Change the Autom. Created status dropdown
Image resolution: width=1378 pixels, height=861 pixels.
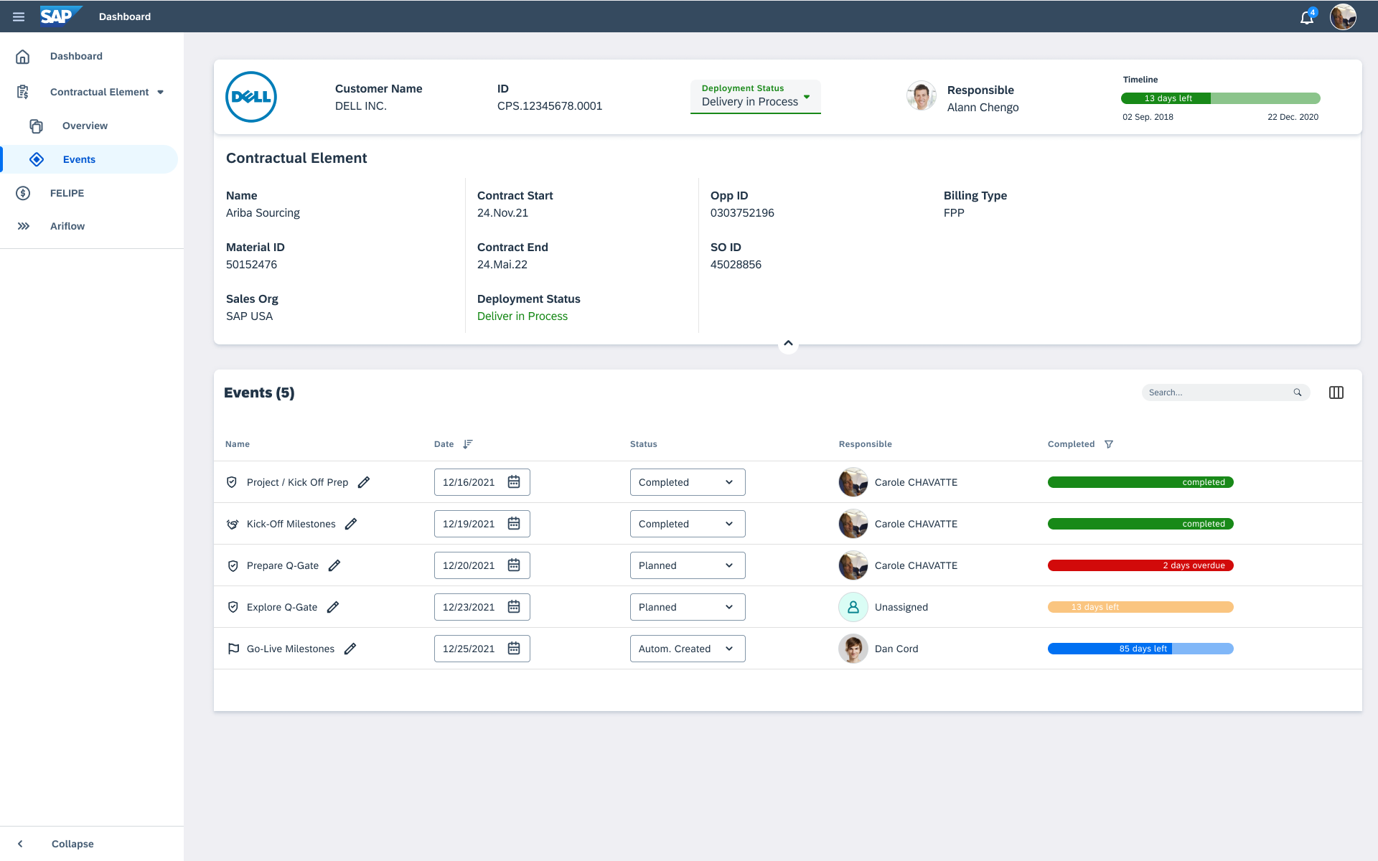coord(687,649)
